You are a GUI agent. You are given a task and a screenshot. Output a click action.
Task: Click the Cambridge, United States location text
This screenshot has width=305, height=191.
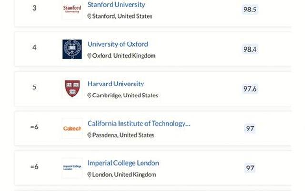(x=125, y=95)
